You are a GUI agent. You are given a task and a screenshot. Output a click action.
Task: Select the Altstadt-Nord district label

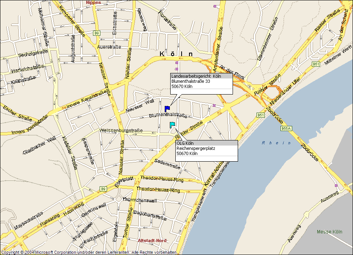click(152, 240)
